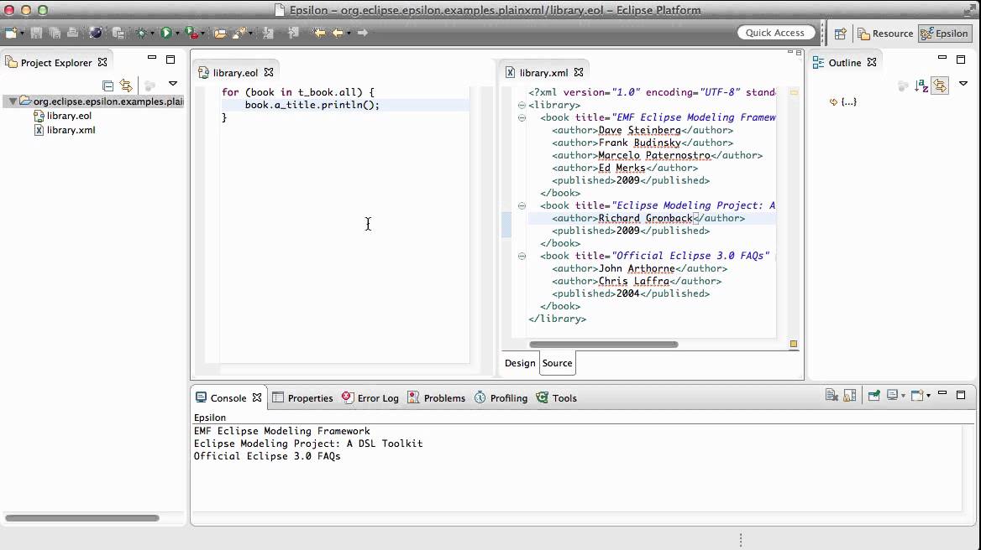981x550 pixels.
Task: Toggle Link with Editor in Outline
Action: (x=940, y=85)
